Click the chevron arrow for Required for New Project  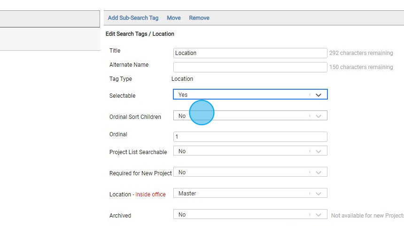[319, 172]
